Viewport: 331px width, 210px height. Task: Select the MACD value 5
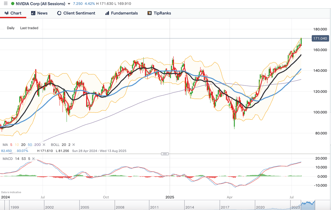29,159
